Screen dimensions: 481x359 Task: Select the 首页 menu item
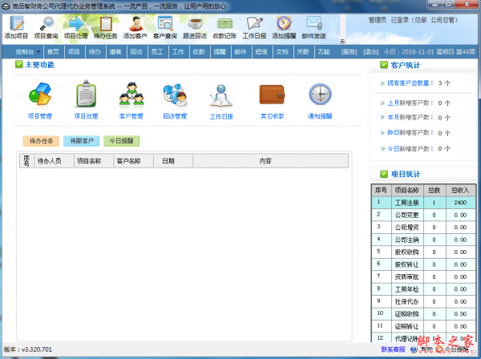[x=53, y=52]
